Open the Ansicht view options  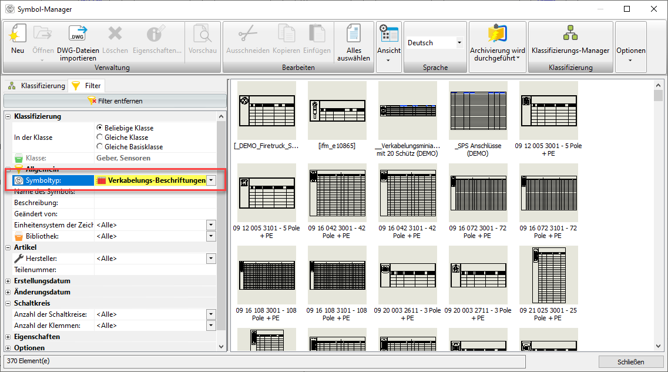[x=388, y=35]
